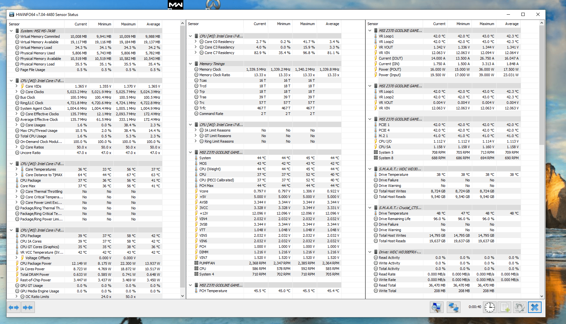566x324 pixels.
Task: Click the collapse sensor columns arrows button
Action: [28, 307]
